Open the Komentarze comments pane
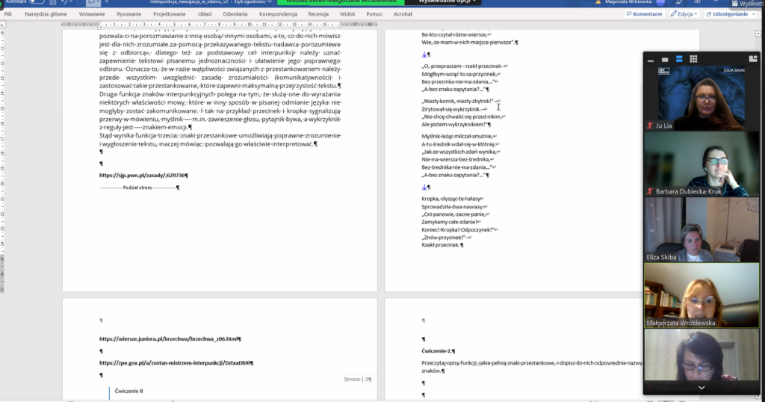 pyautogui.click(x=643, y=13)
